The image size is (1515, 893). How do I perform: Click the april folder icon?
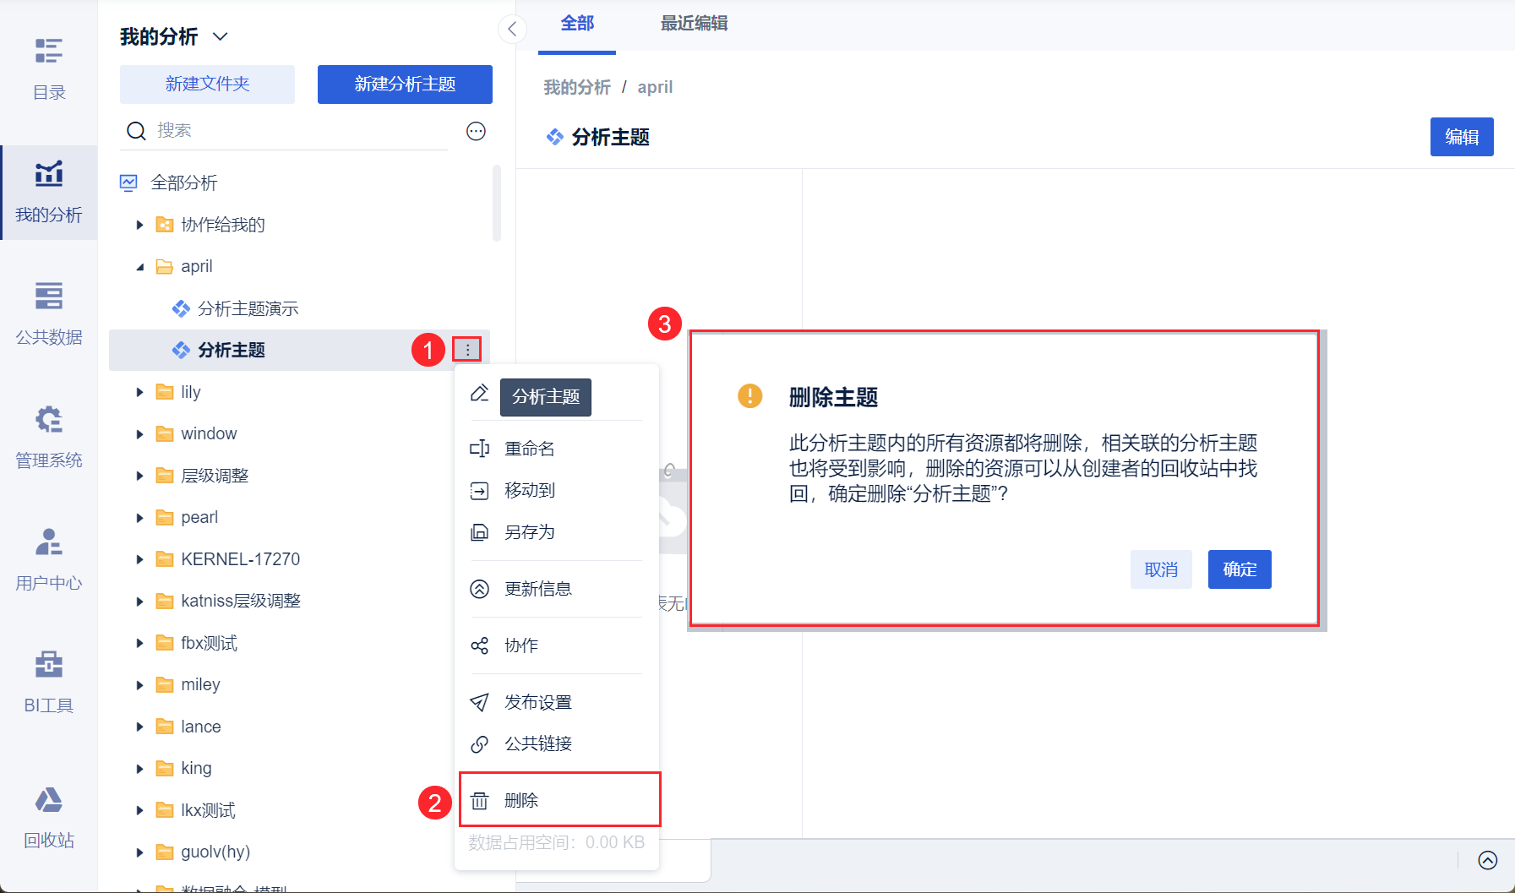pos(165,267)
